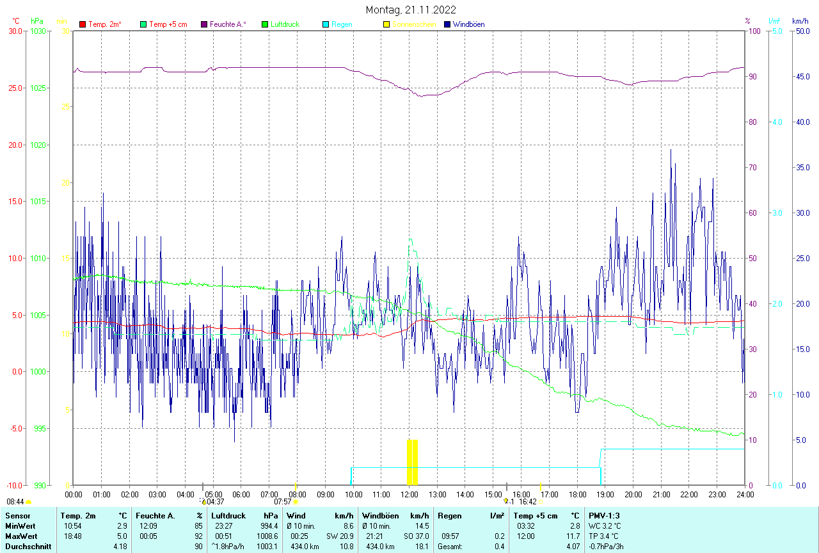Click the '00:00' time axis label
This screenshot has width=819, height=553.
click(74, 494)
